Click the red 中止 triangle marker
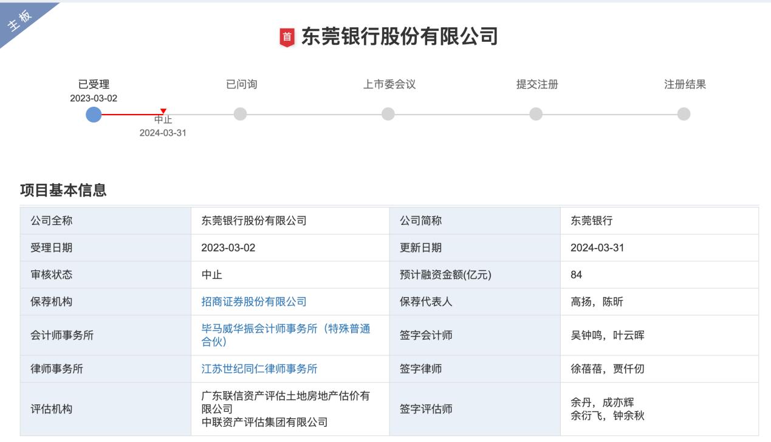 tap(161, 110)
